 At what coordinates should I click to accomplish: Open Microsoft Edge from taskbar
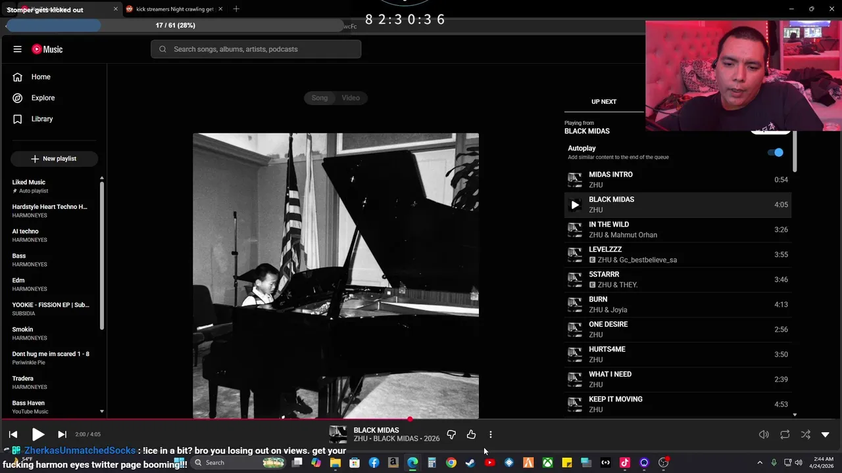click(x=412, y=462)
